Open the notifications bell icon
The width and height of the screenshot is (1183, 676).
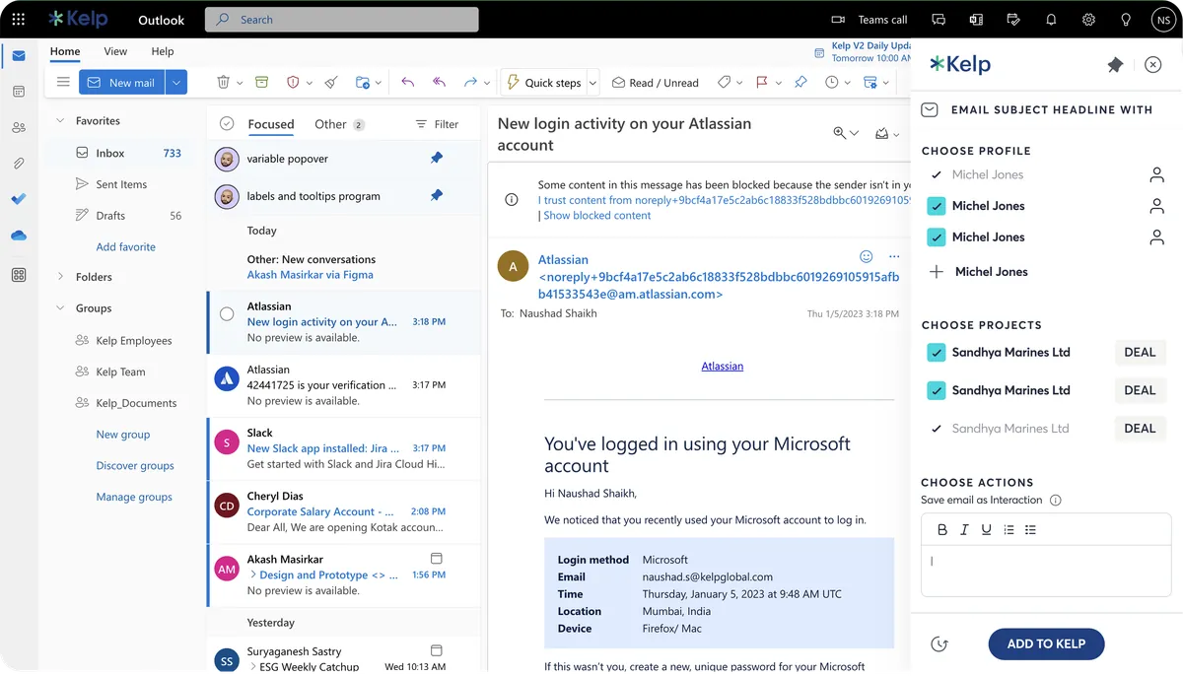(1051, 20)
